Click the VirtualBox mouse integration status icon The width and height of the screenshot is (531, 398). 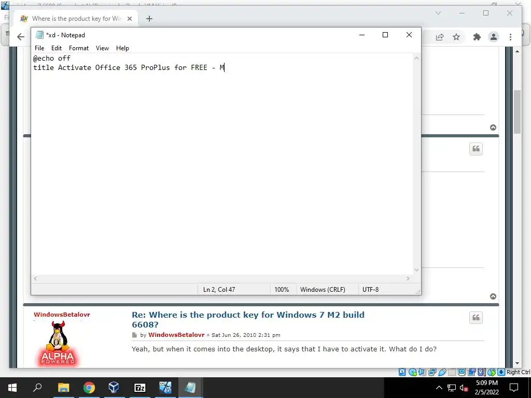492,372
